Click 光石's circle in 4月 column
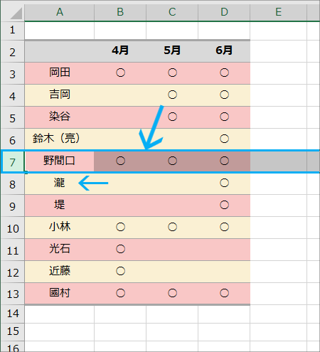 pyautogui.click(x=120, y=250)
